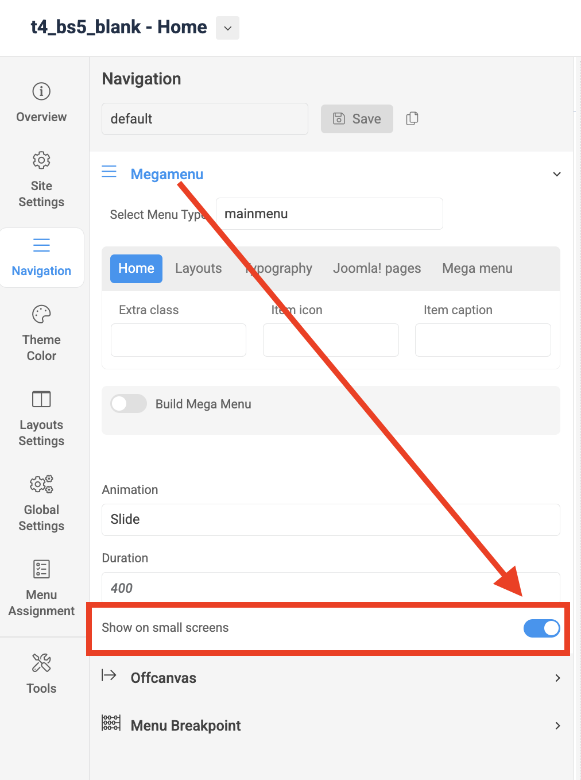
Task: Open the template title dropdown arrow
Action: (227, 28)
